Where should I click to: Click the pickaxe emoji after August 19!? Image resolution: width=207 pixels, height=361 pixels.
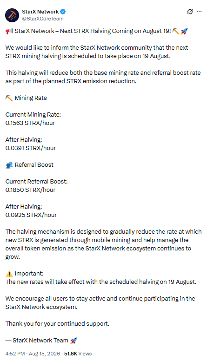click(x=176, y=31)
